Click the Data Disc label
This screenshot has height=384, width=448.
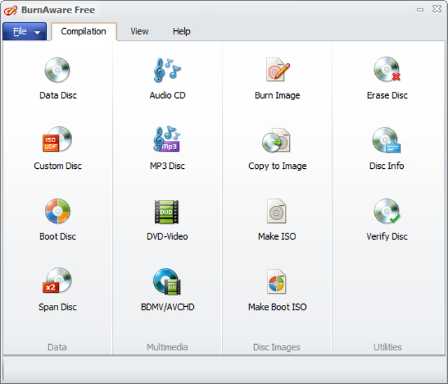(58, 95)
